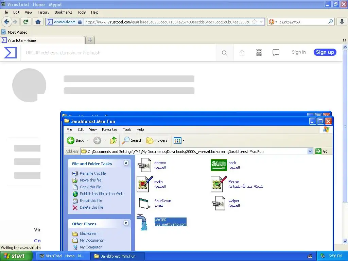Toggle the Explorer Folders pane
This screenshot has height=261, width=348.
pyautogui.click(x=157, y=140)
